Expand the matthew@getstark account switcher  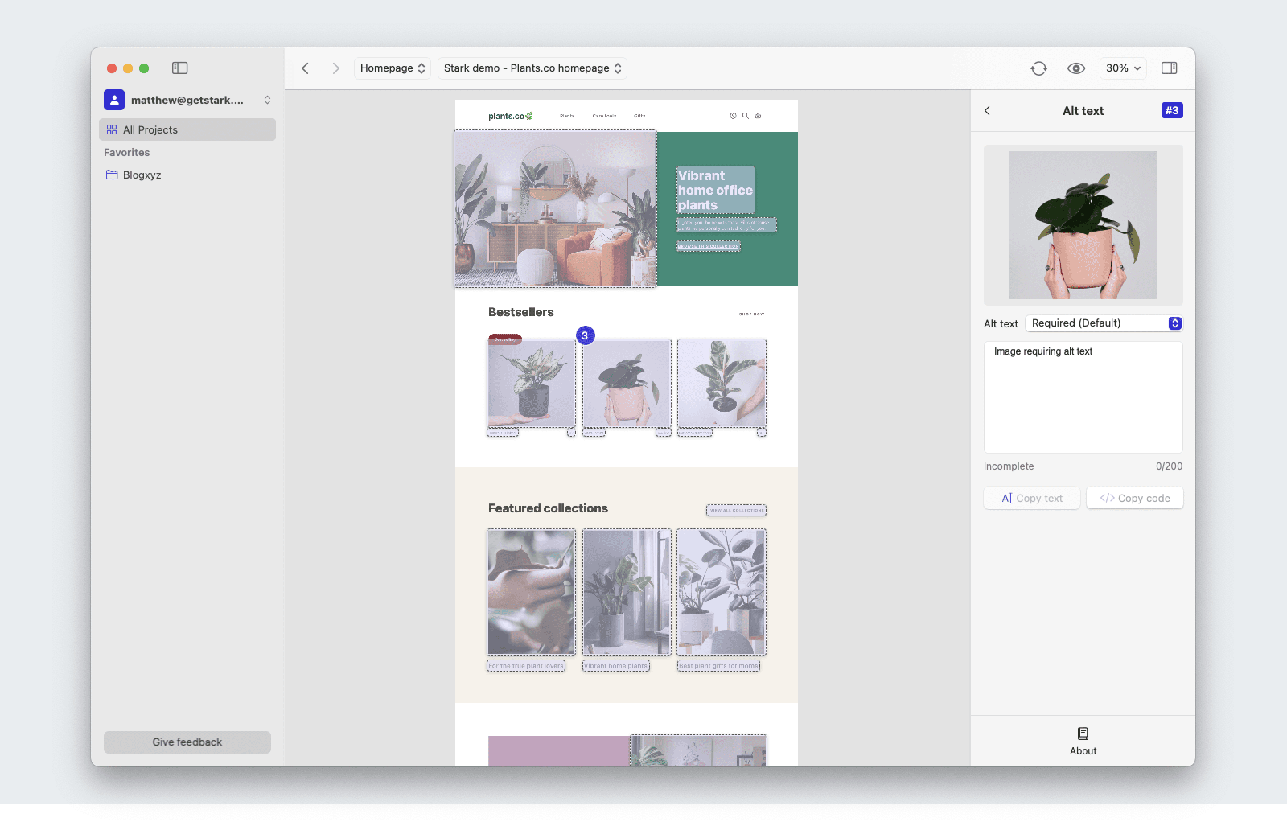tap(267, 100)
